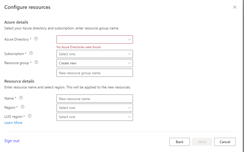The image size is (244, 152).
Task: Click the Sign out link
Action: 12,141
